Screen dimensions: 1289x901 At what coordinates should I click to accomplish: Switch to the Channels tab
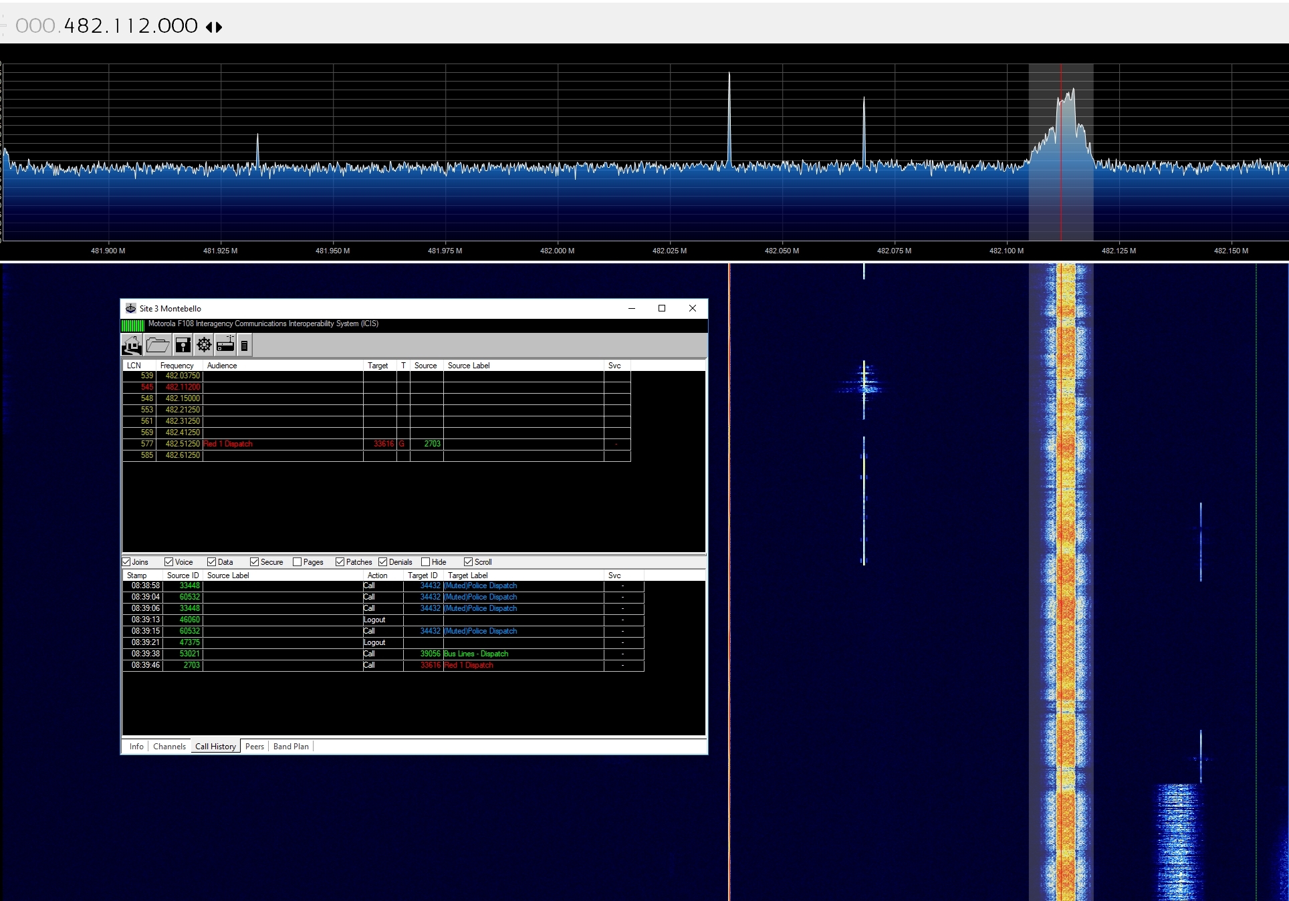tap(169, 747)
